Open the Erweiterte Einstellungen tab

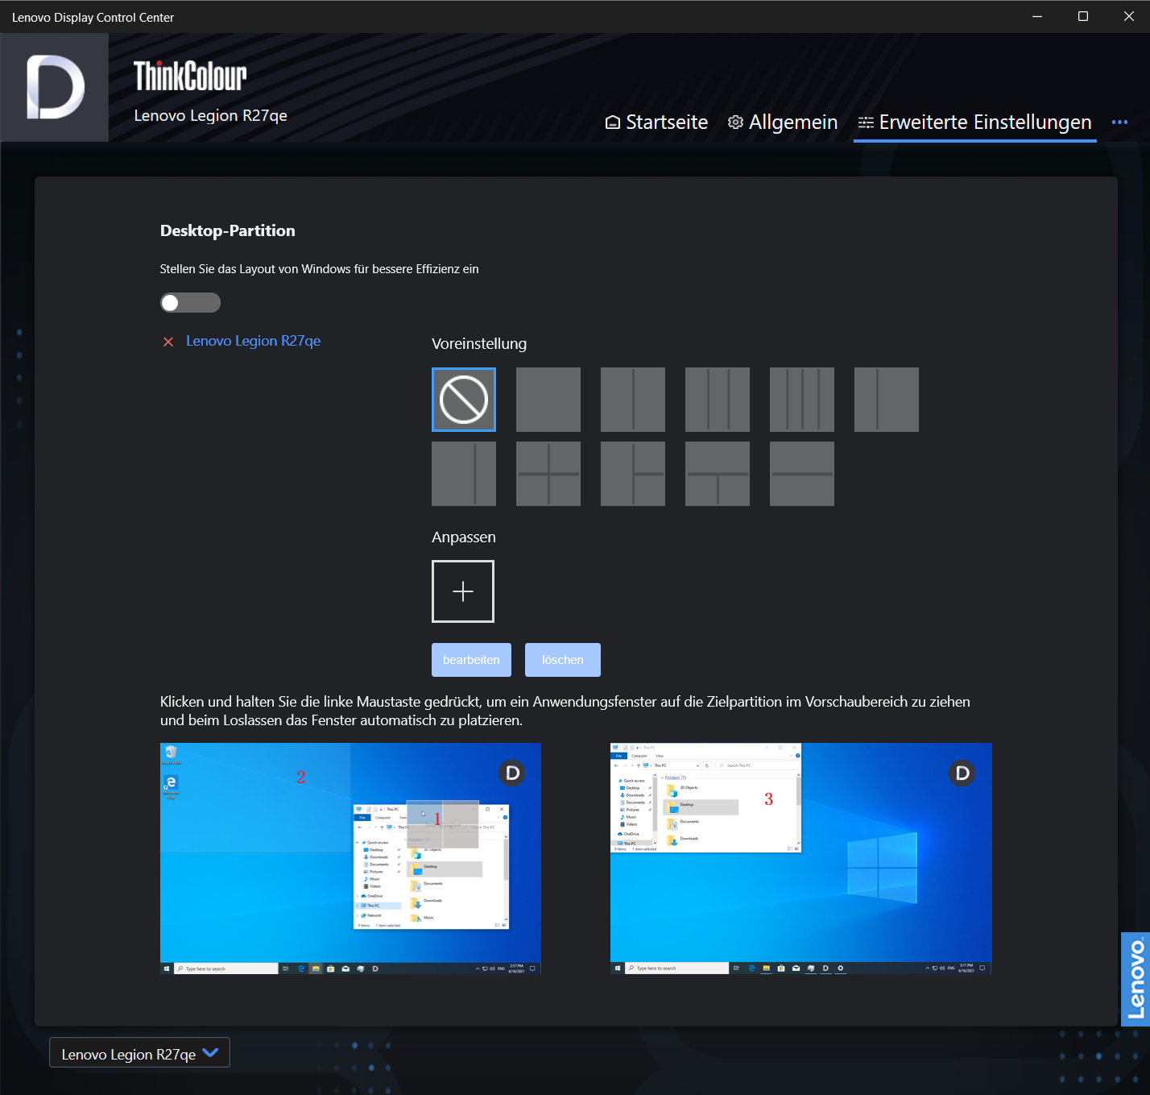coord(975,122)
